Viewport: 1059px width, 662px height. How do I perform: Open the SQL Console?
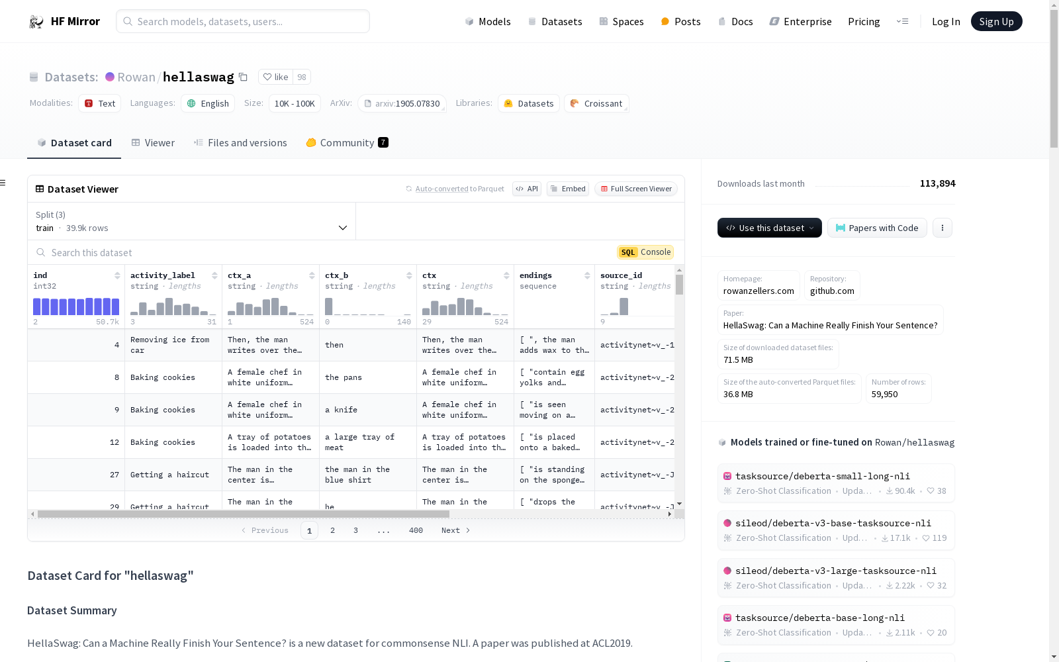645,252
